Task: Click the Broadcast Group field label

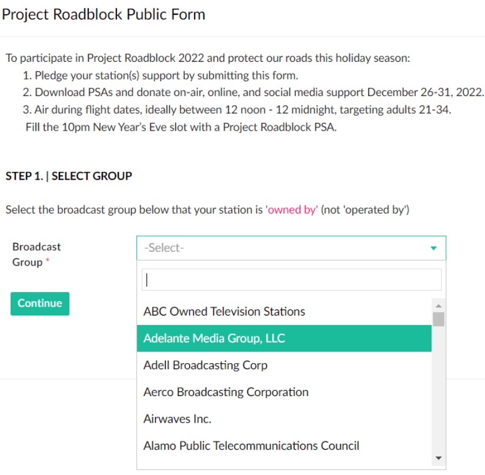Action: 36,254
